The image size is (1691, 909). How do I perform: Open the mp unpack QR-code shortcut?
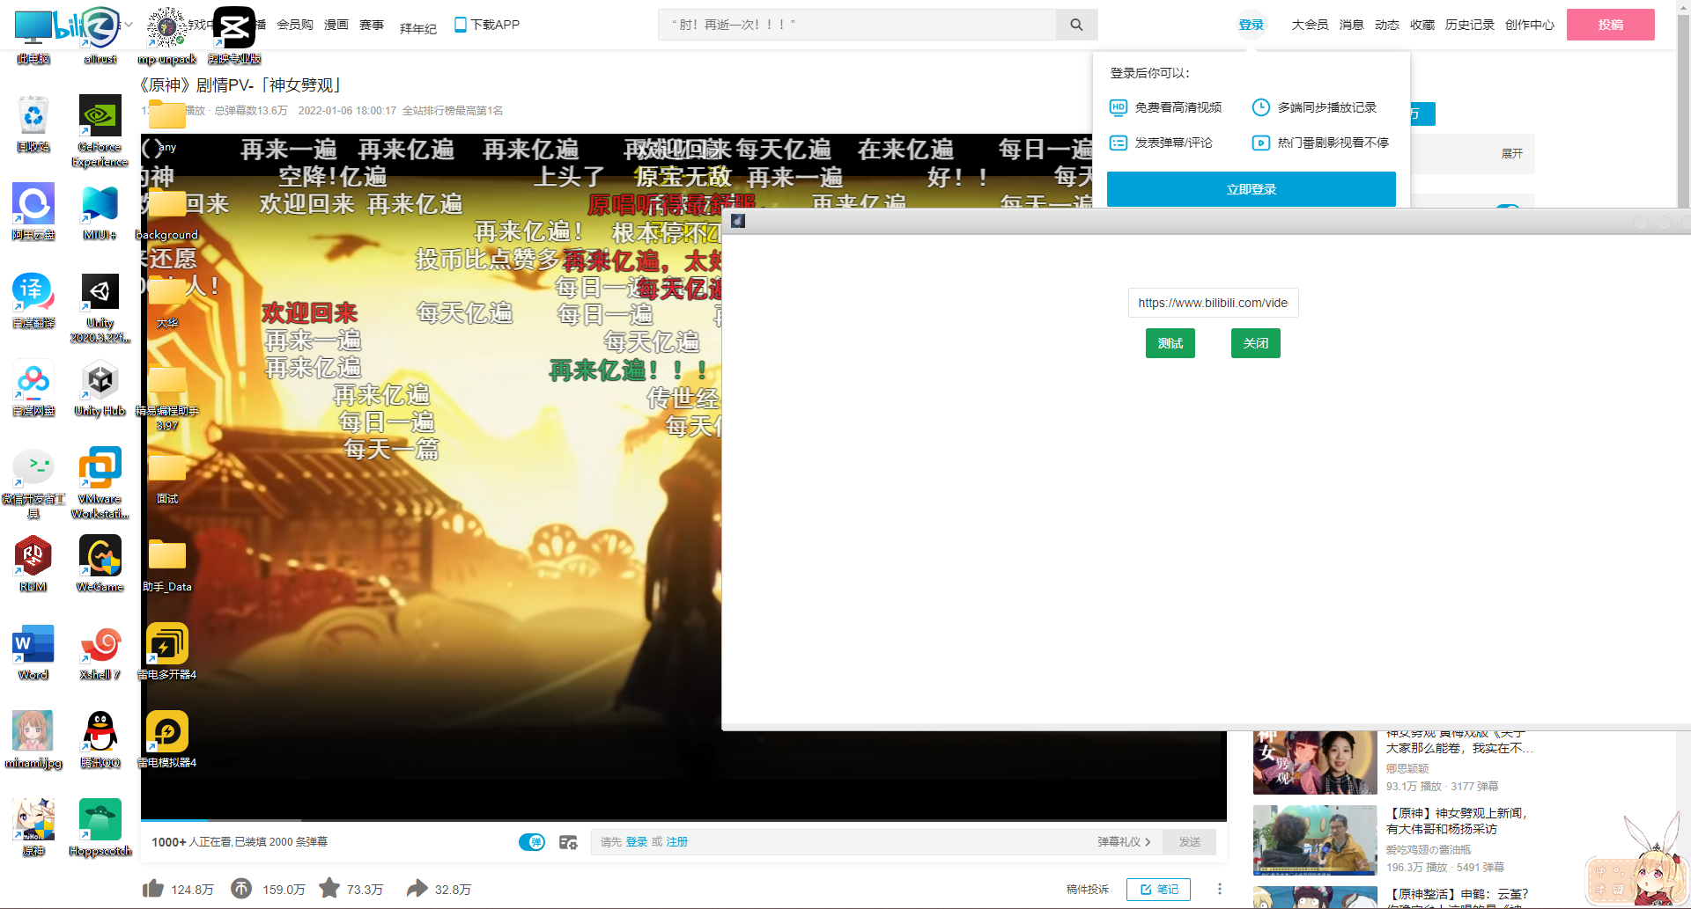click(x=166, y=35)
